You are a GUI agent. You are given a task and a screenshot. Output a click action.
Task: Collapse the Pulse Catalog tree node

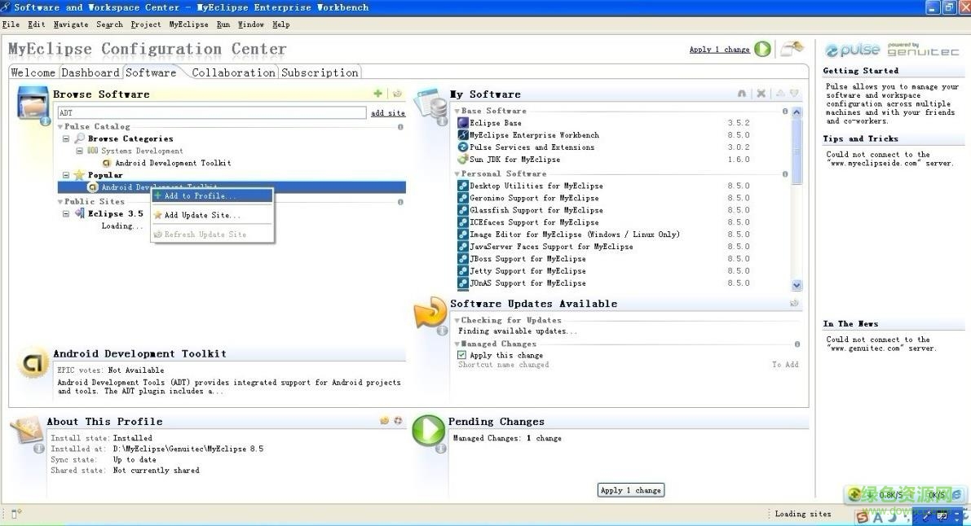pos(60,126)
